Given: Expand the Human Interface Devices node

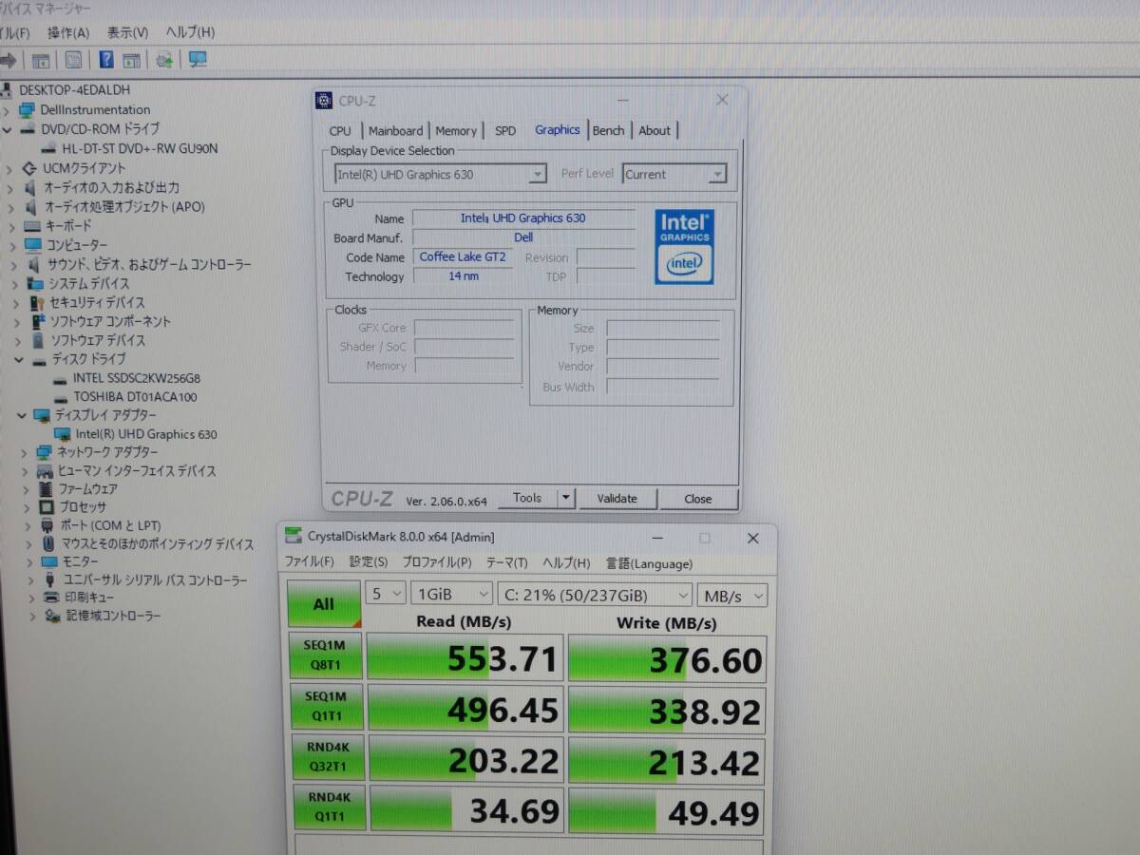Looking at the screenshot, I should 25,470.
